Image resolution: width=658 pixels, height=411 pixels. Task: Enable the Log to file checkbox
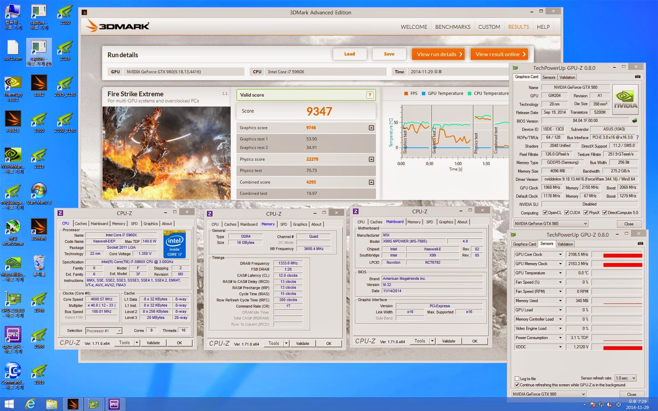pos(517,379)
